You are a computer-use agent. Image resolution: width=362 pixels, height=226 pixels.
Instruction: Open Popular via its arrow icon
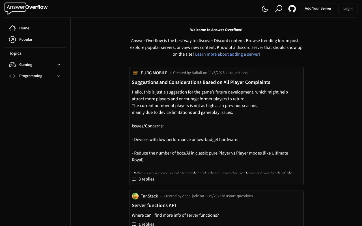[x=12, y=39]
